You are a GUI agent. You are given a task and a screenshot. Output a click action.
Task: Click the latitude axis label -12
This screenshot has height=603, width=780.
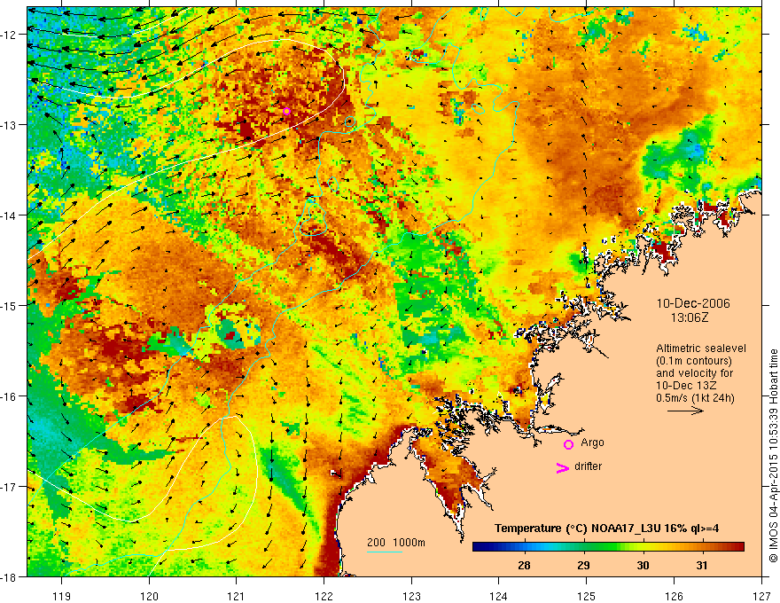(x=10, y=35)
